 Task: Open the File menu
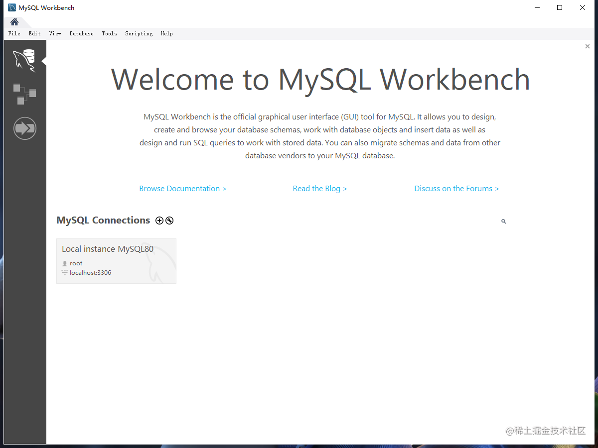tap(14, 33)
